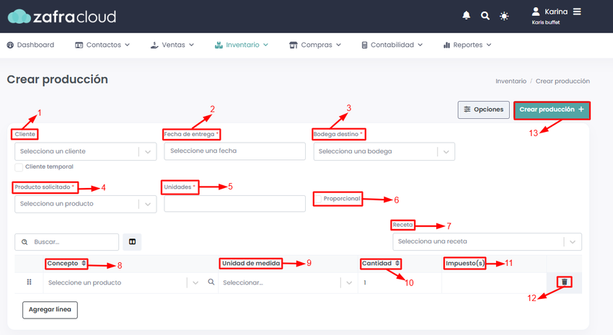Click the Seleccione una fecha field
The image size is (613, 335).
[234, 151]
